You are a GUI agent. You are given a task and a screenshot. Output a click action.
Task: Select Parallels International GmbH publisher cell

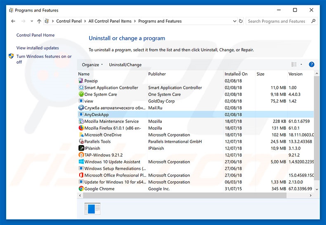click(175, 141)
